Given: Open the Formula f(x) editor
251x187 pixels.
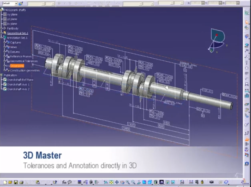Looking at the screenshot, I should [64, 182].
